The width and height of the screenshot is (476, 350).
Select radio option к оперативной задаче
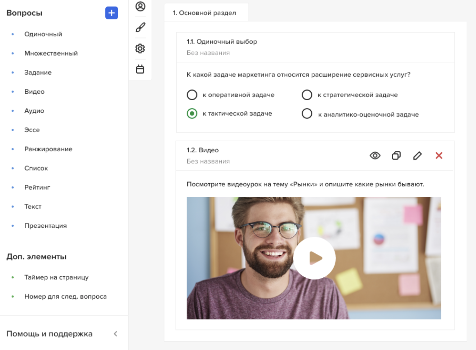(192, 95)
